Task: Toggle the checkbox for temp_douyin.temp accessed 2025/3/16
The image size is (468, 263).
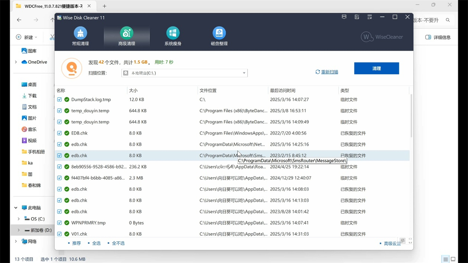Action: coord(60,122)
